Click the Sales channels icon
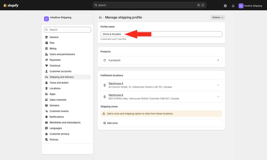This screenshot has height=160, width=267. click(46, 100)
